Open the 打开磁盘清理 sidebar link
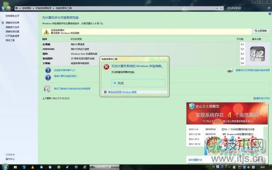Viewport: 272px width, 170px height. coord(12,36)
